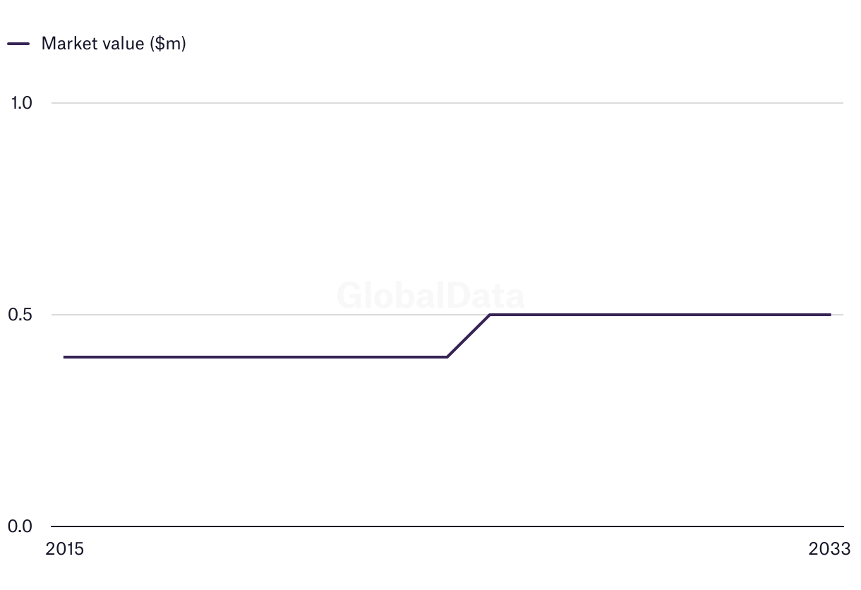Select the line's starting point at 2015
The height and width of the screenshot is (590, 861).
click(x=65, y=357)
